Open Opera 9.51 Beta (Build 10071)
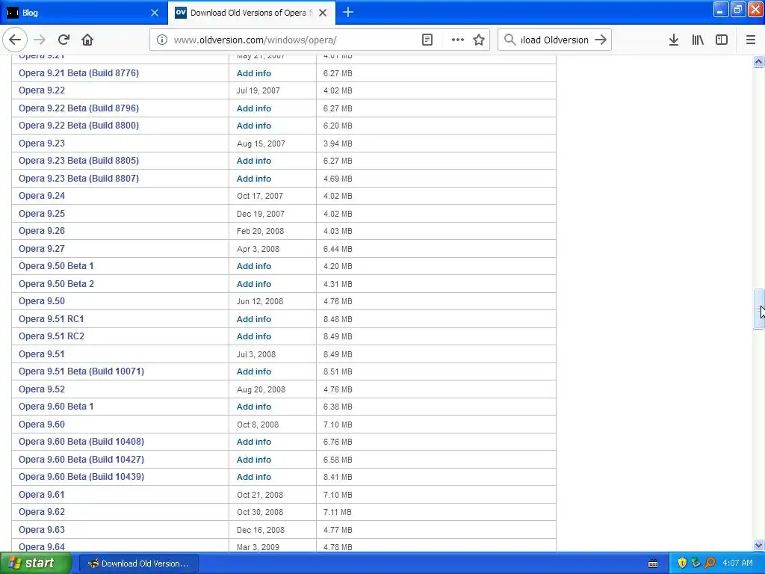This screenshot has height=574, width=765. point(81,371)
